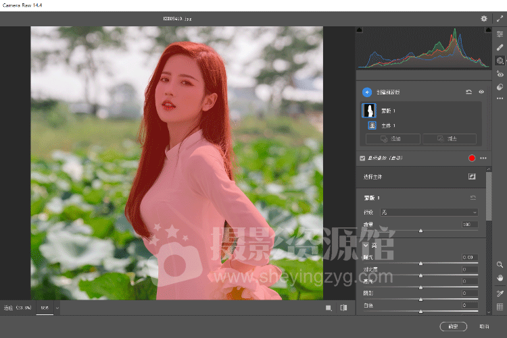The height and width of the screenshot is (338, 507).
Task: Toggle mask visibility eye icon
Action: pos(482,92)
